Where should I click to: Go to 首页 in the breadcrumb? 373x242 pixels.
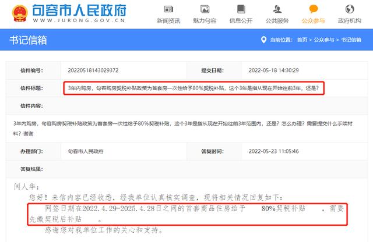tap(302, 40)
